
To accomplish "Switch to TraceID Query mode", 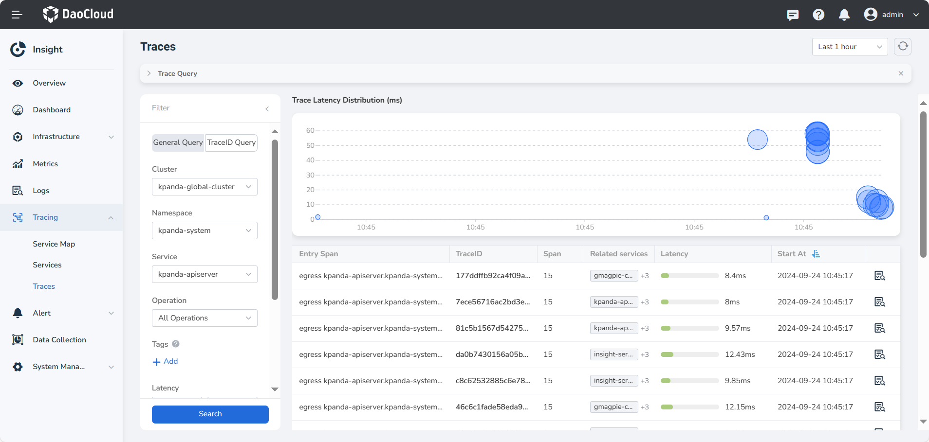I will (231, 142).
